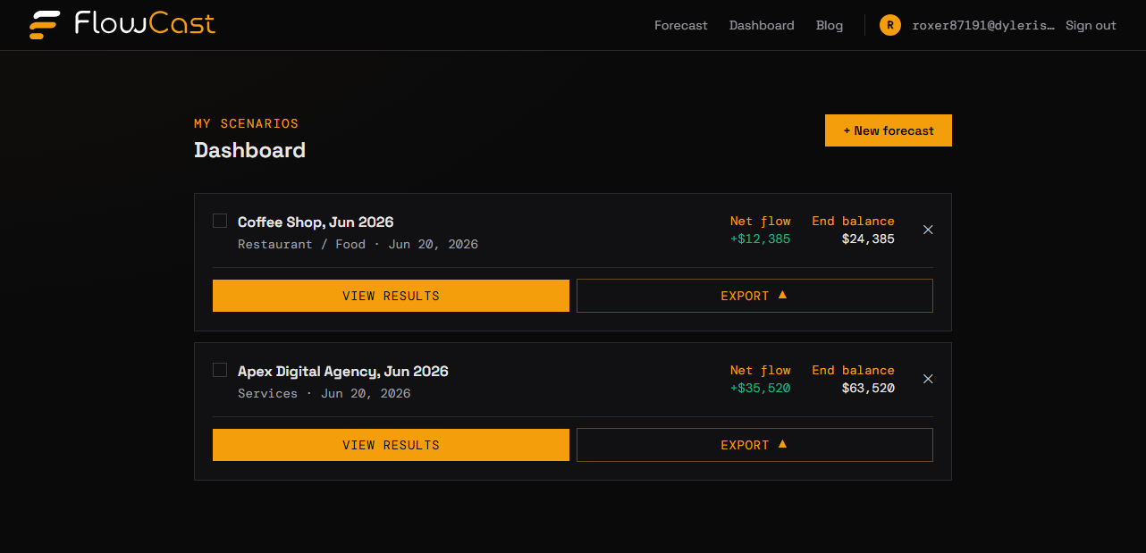
Task: Click the round R user avatar
Action: pyautogui.click(x=889, y=25)
